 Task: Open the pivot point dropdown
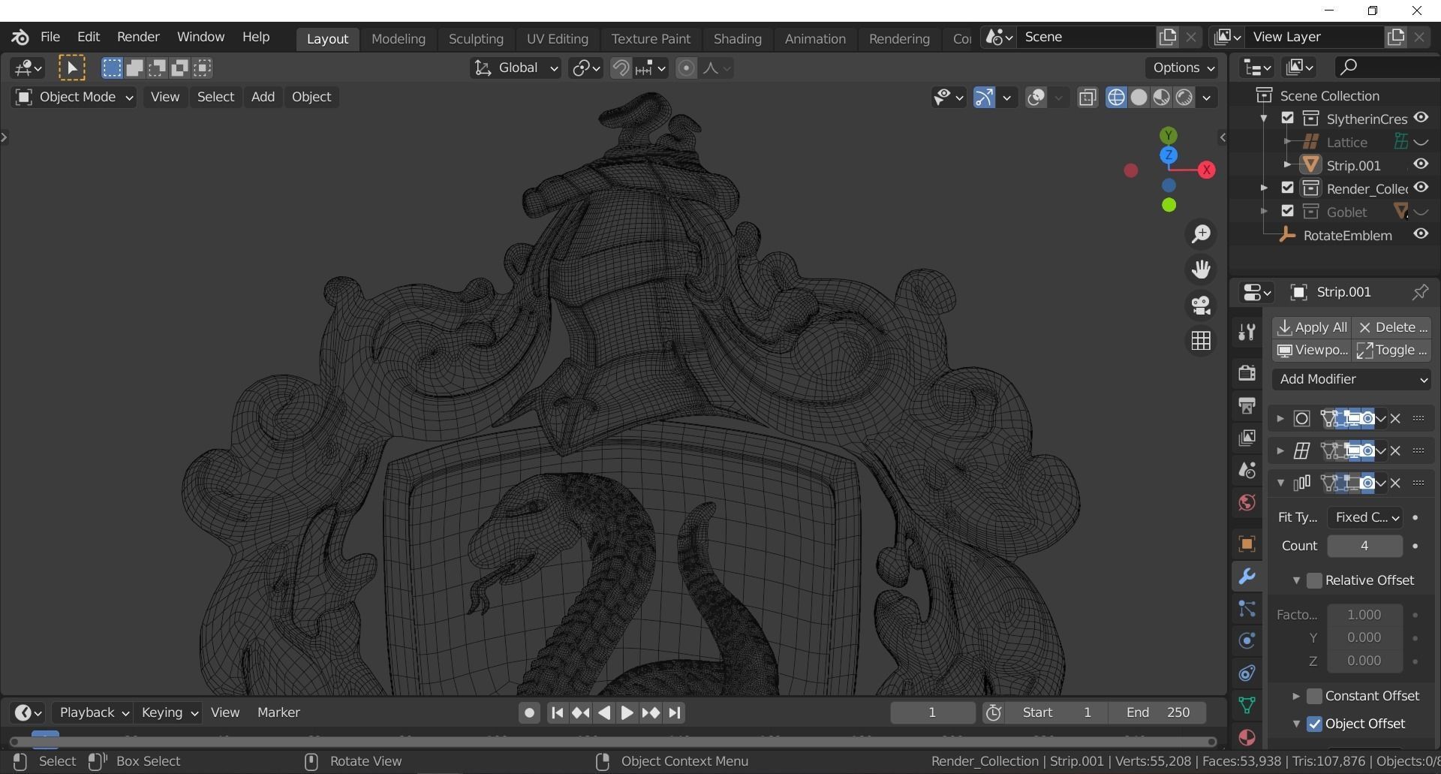tap(585, 68)
